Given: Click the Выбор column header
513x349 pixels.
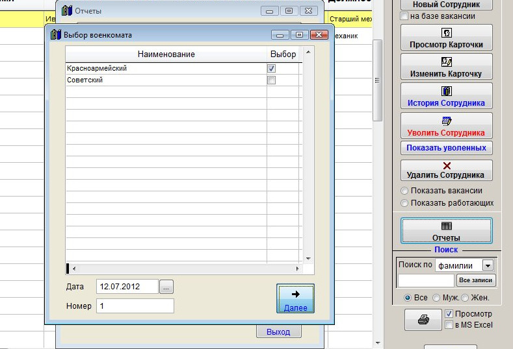Looking at the screenshot, I should (283, 54).
